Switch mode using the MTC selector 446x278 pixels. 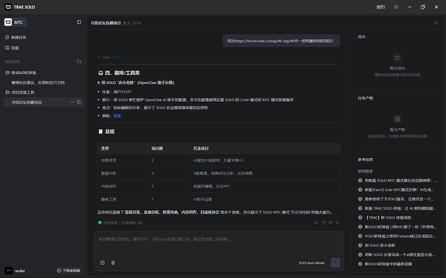click(x=15, y=22)
